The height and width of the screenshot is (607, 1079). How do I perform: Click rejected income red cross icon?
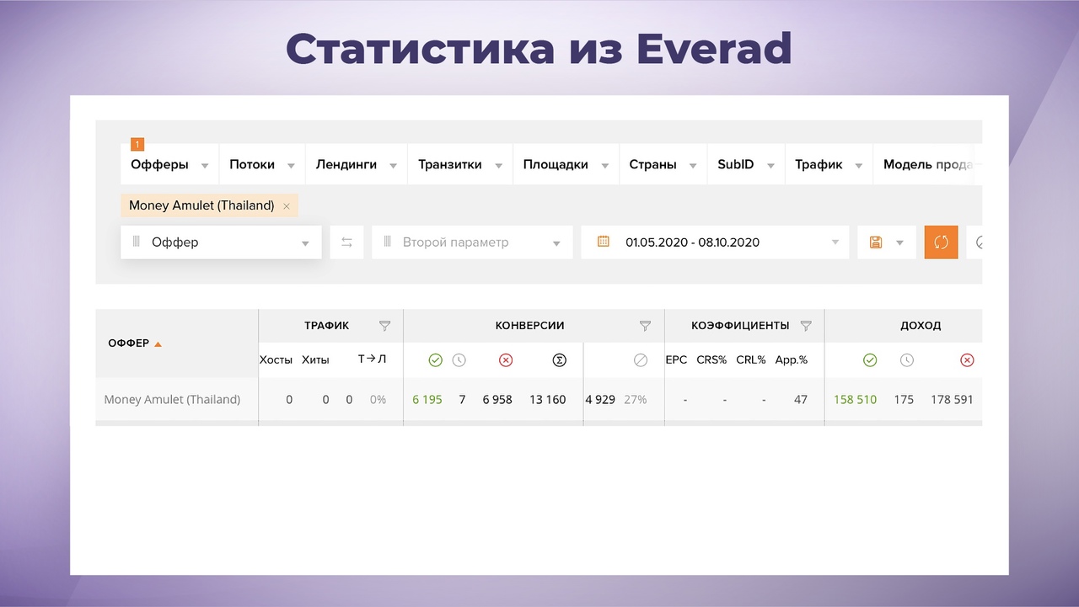point(967,360)
